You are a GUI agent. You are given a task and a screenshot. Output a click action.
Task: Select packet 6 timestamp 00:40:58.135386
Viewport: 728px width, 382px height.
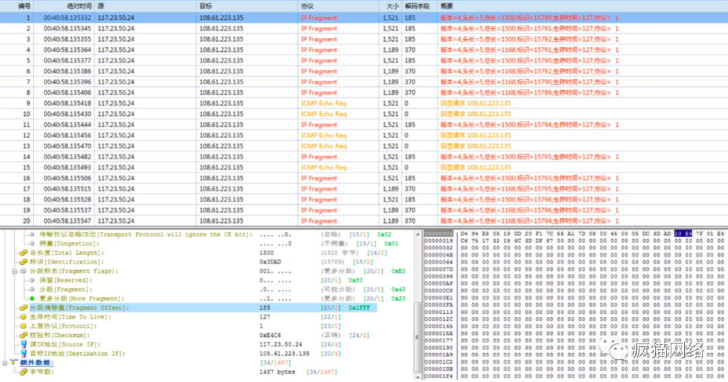pos(67,71)
